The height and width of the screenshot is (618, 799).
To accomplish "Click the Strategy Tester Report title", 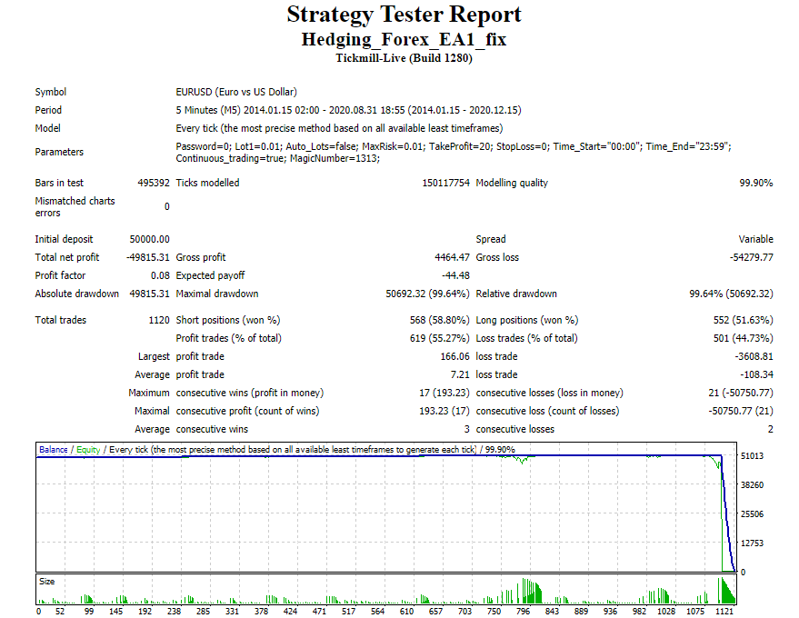I will [x=404, y=15].
